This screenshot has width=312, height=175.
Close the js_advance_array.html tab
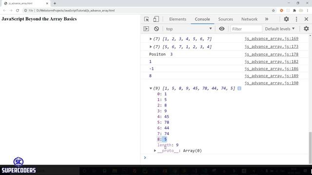tap(47, 3)
